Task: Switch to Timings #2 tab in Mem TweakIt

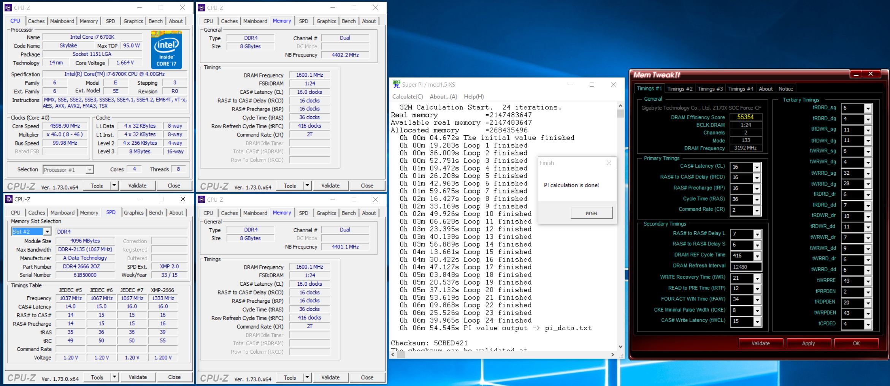Action: click(x=680, y=89)
